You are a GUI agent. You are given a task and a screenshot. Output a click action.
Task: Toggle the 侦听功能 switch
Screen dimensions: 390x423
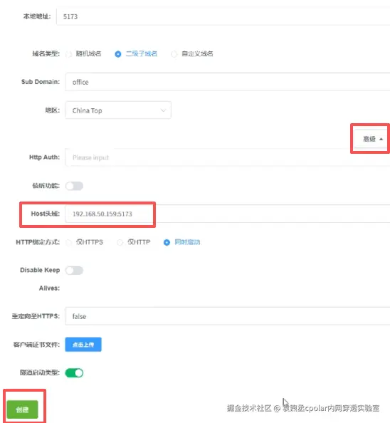(74, 186)
